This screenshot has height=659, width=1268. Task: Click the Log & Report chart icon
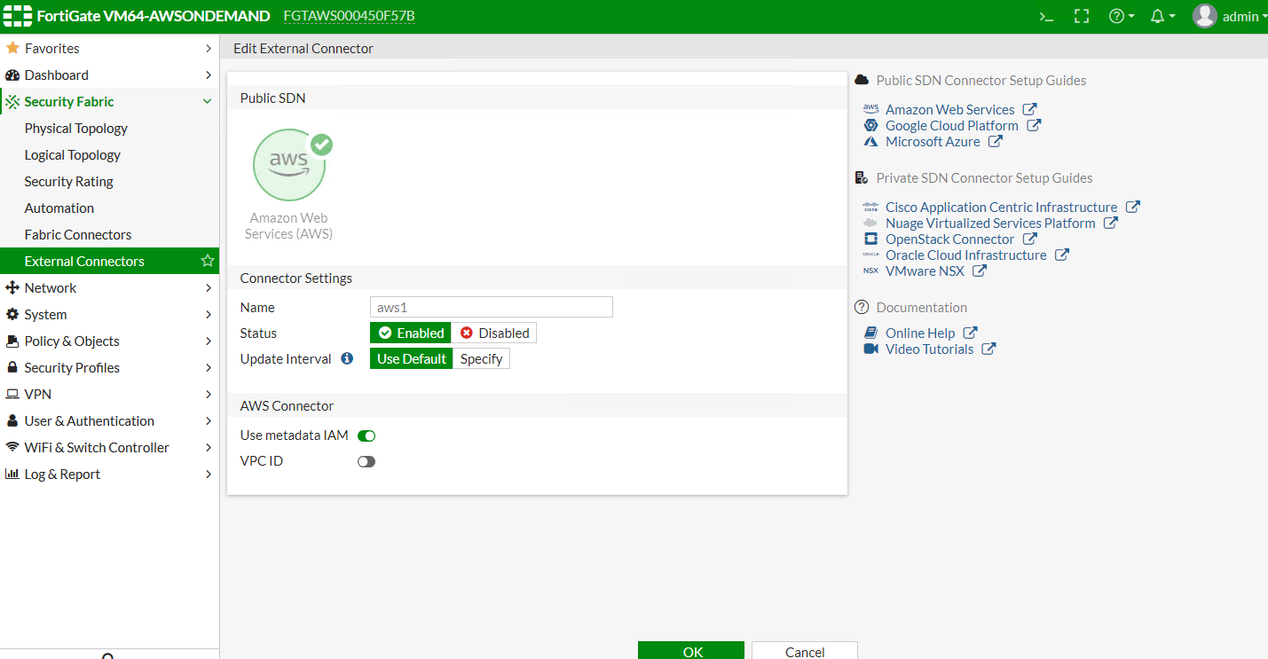tap(12, 474)
